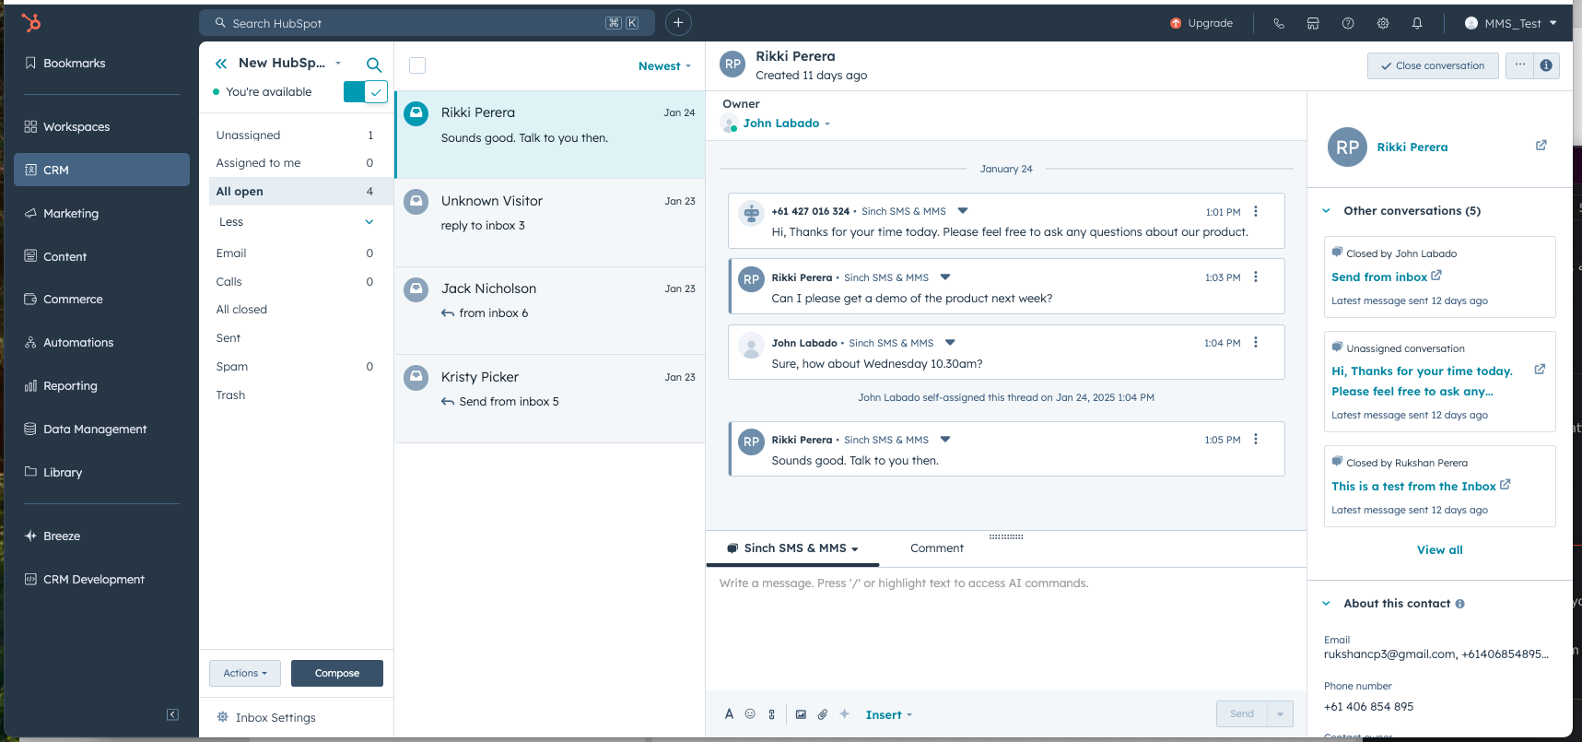Click the write a message text area
1582x742 pixels.
(x=1006, y=629)
